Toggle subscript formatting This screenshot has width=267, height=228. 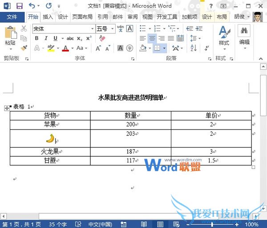point(79,39)
